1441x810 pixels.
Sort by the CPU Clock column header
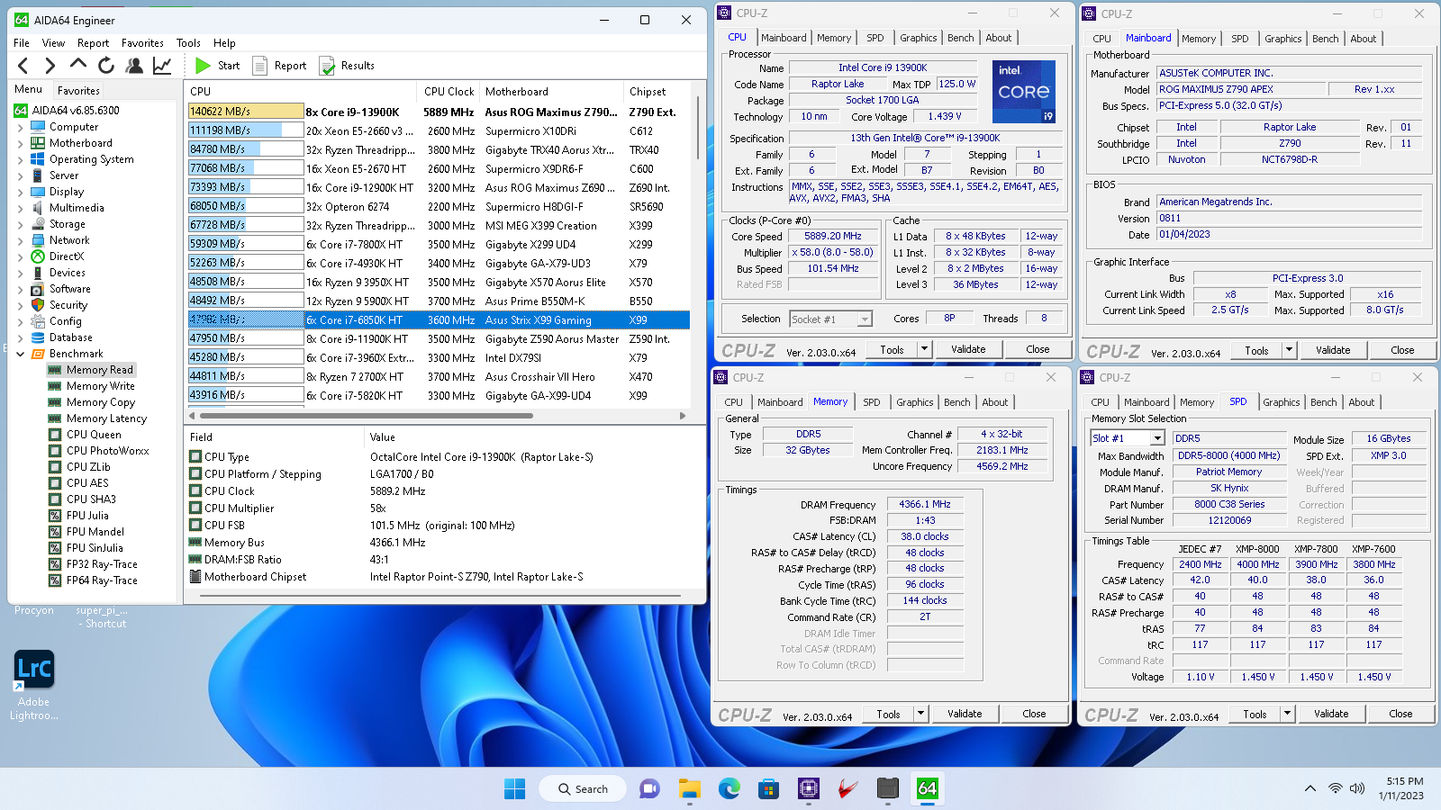point(449,92)
